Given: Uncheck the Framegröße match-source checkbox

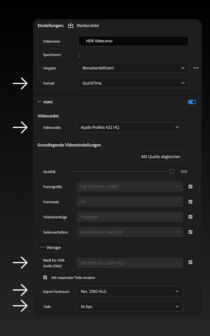Looking at the screenshot, I should (x=190, y=186).
